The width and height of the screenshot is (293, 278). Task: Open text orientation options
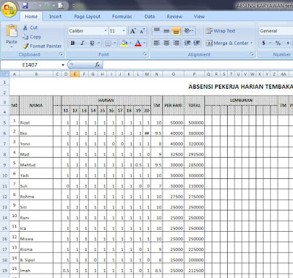[188, 31]
